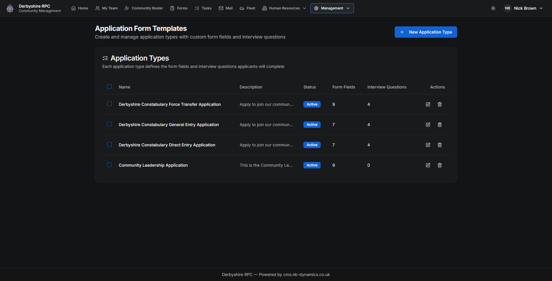Go to the Community Roster page
This screenshot has height=281, width=552.
[144, 8]
